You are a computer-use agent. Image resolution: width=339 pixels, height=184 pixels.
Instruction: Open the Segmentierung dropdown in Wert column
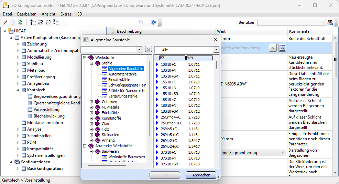tap(283, 152)
